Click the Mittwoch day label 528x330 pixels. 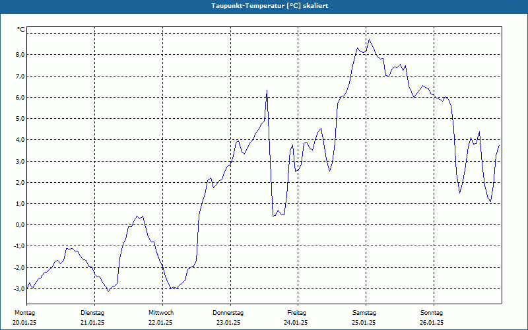pos(161,313)
